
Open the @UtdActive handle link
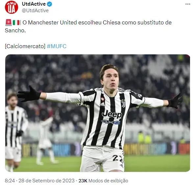[x=35, y=11]
